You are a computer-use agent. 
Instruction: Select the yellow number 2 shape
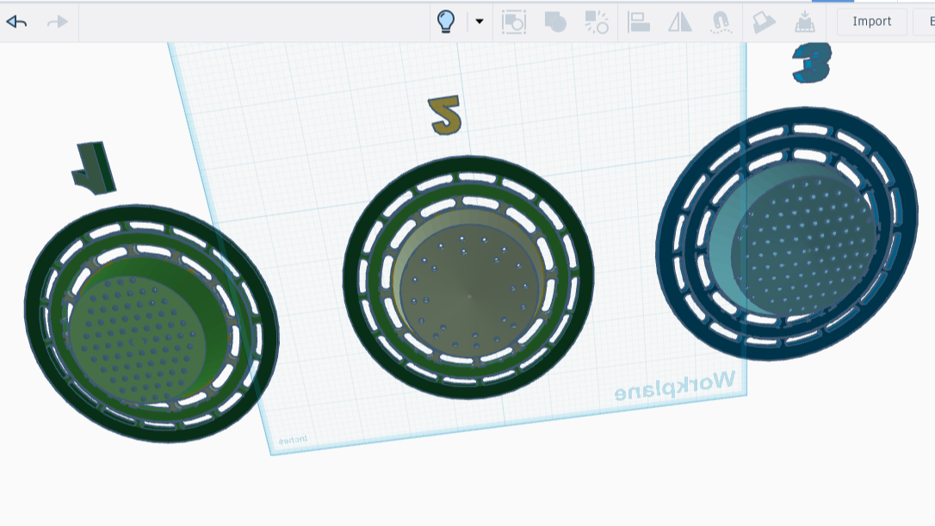445,114
